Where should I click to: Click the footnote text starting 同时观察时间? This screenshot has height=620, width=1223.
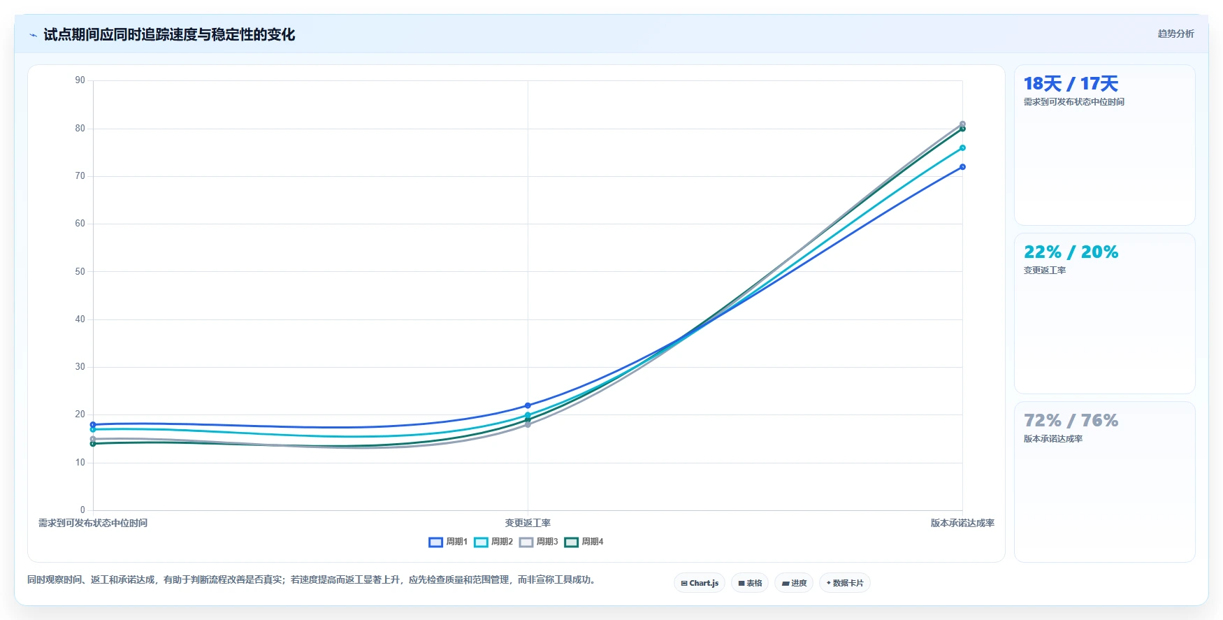coord(312,579)
